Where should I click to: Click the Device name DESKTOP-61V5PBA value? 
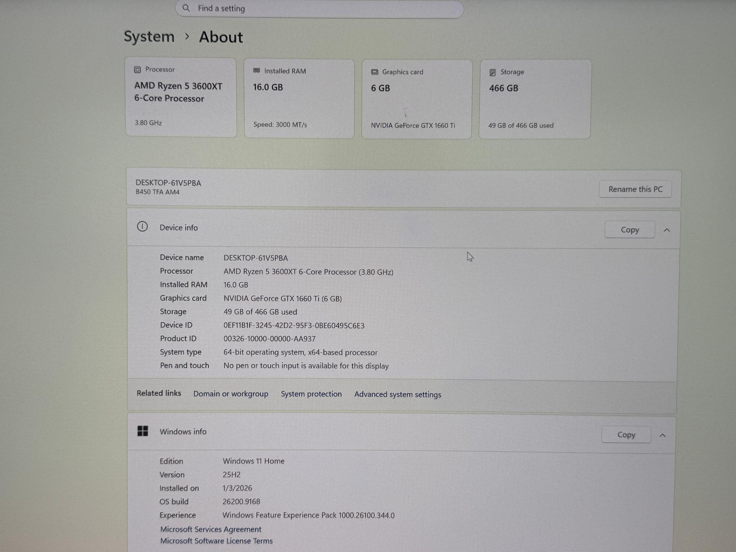256,258
